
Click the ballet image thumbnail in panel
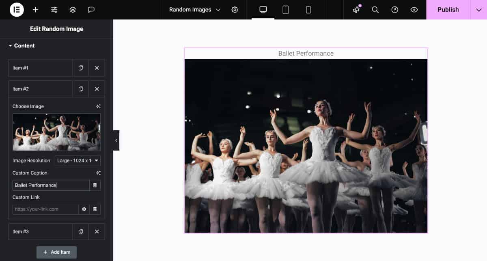click(56, 132)
